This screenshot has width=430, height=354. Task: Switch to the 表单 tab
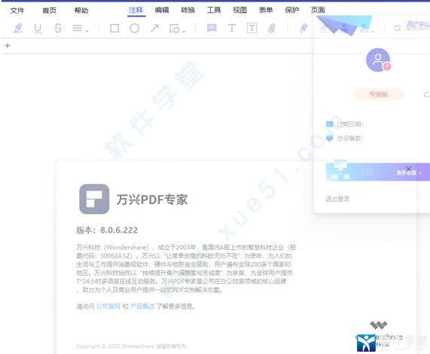click(266, 10)
